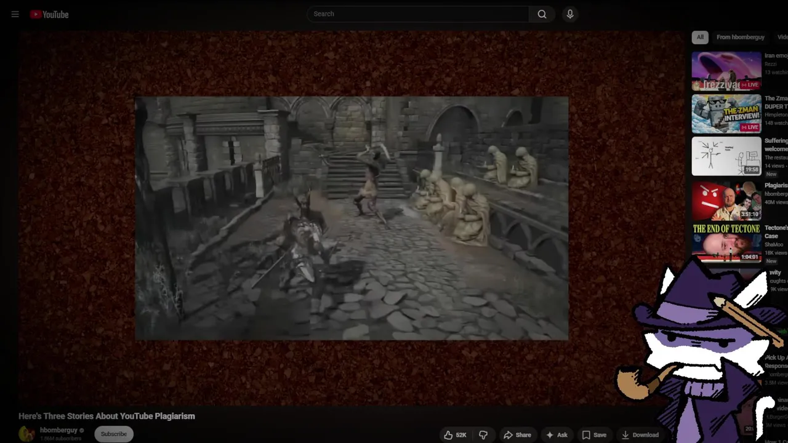Click the 'Tectone's Case' suggested video title
This screenshot has width=788, height=443.
776,232
